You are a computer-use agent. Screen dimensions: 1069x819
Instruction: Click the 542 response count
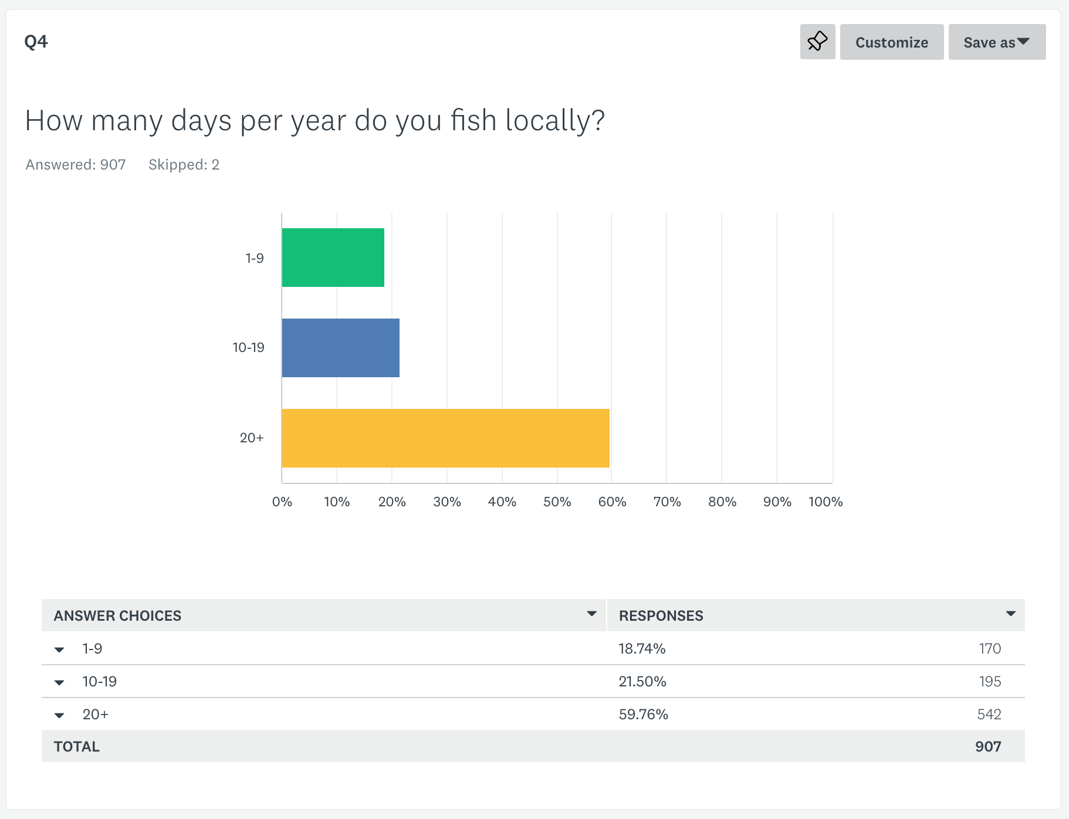click(989, 714)
